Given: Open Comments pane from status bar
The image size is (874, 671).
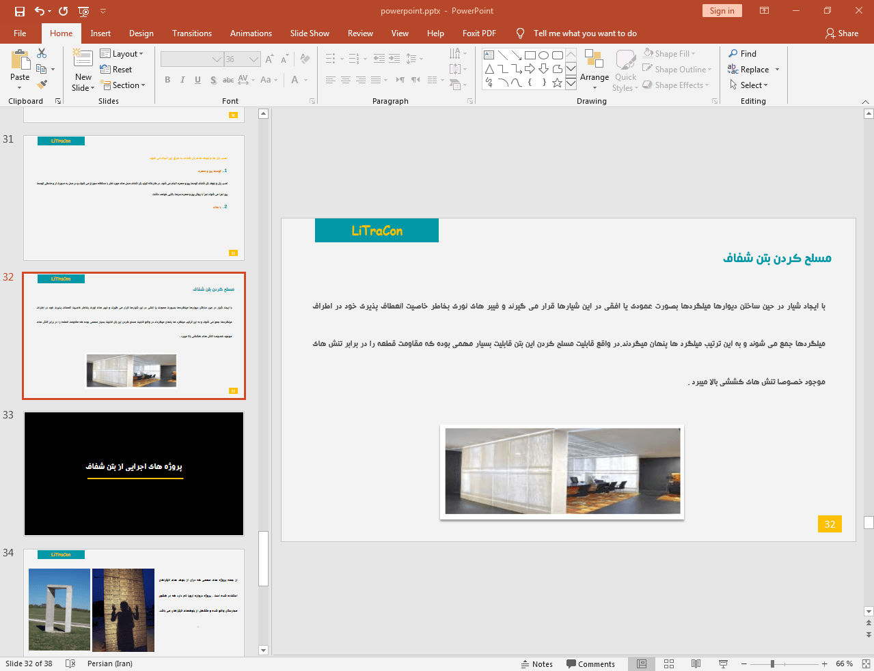Looking at the screenshot, I should pyautogui.click(x=590, y=663).
